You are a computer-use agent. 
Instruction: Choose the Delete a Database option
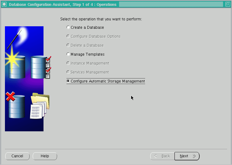(68, 45)
